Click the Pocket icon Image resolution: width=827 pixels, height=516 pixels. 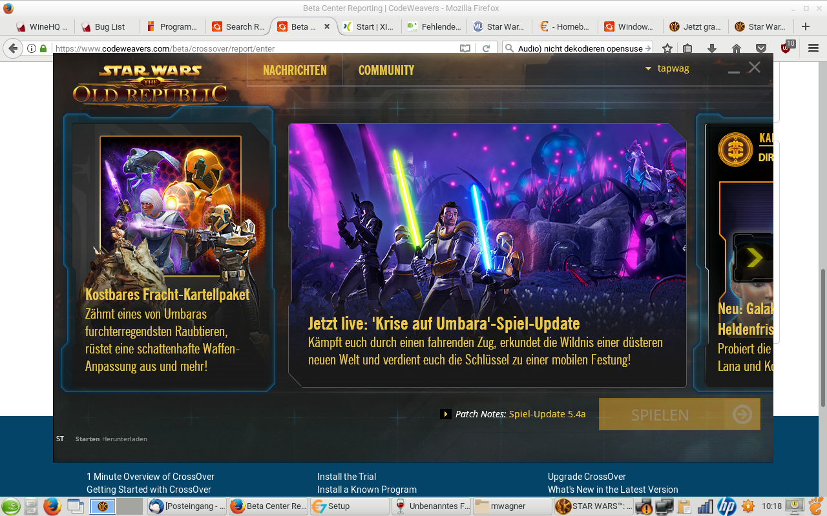click(761, 48)
